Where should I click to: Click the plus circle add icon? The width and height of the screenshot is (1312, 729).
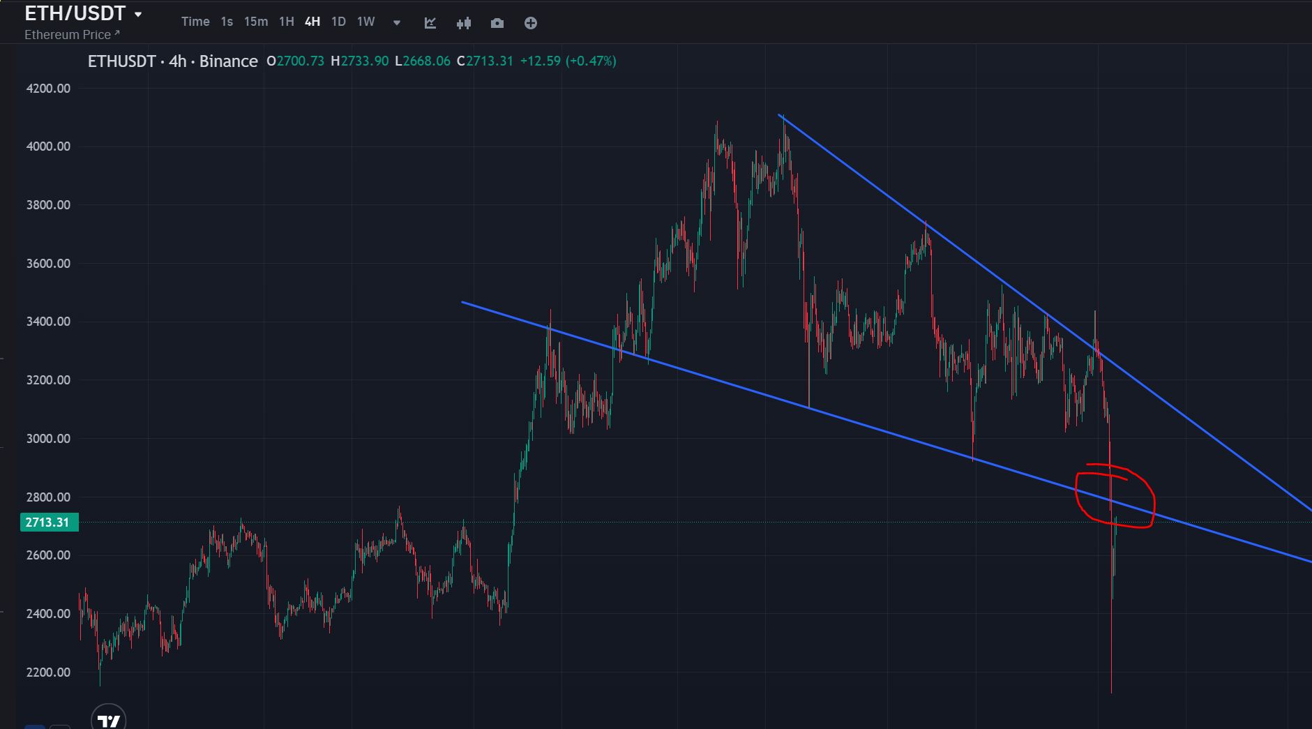click(531, 23)
